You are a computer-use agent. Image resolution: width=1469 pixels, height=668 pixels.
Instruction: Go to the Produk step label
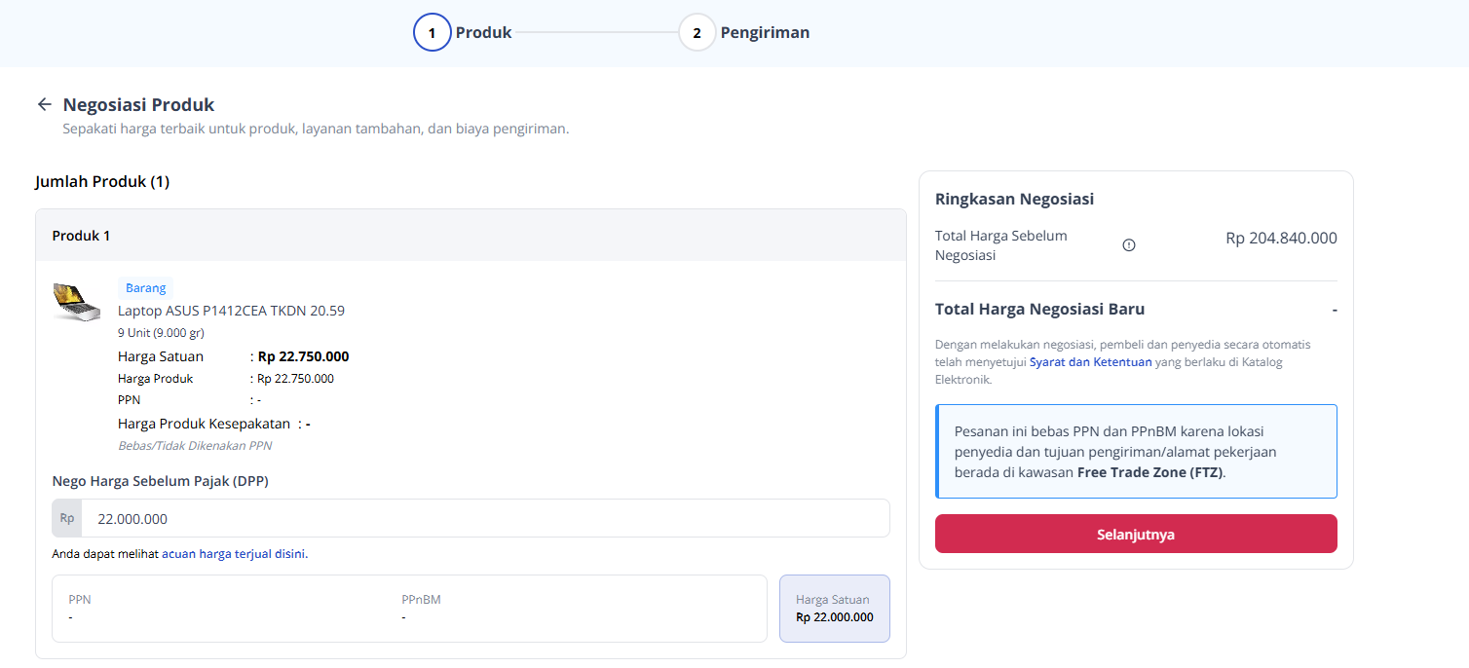click(x=483, y=32)
